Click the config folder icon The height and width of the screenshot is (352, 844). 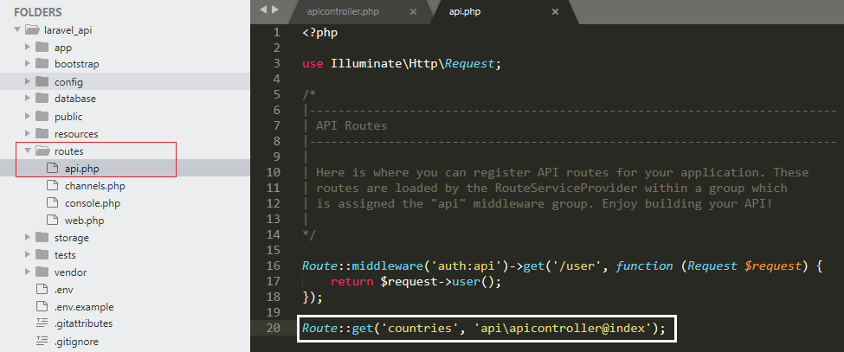[x=42, y=82]
